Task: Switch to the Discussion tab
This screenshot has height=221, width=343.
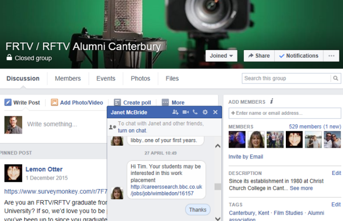Action: (23, 79)
